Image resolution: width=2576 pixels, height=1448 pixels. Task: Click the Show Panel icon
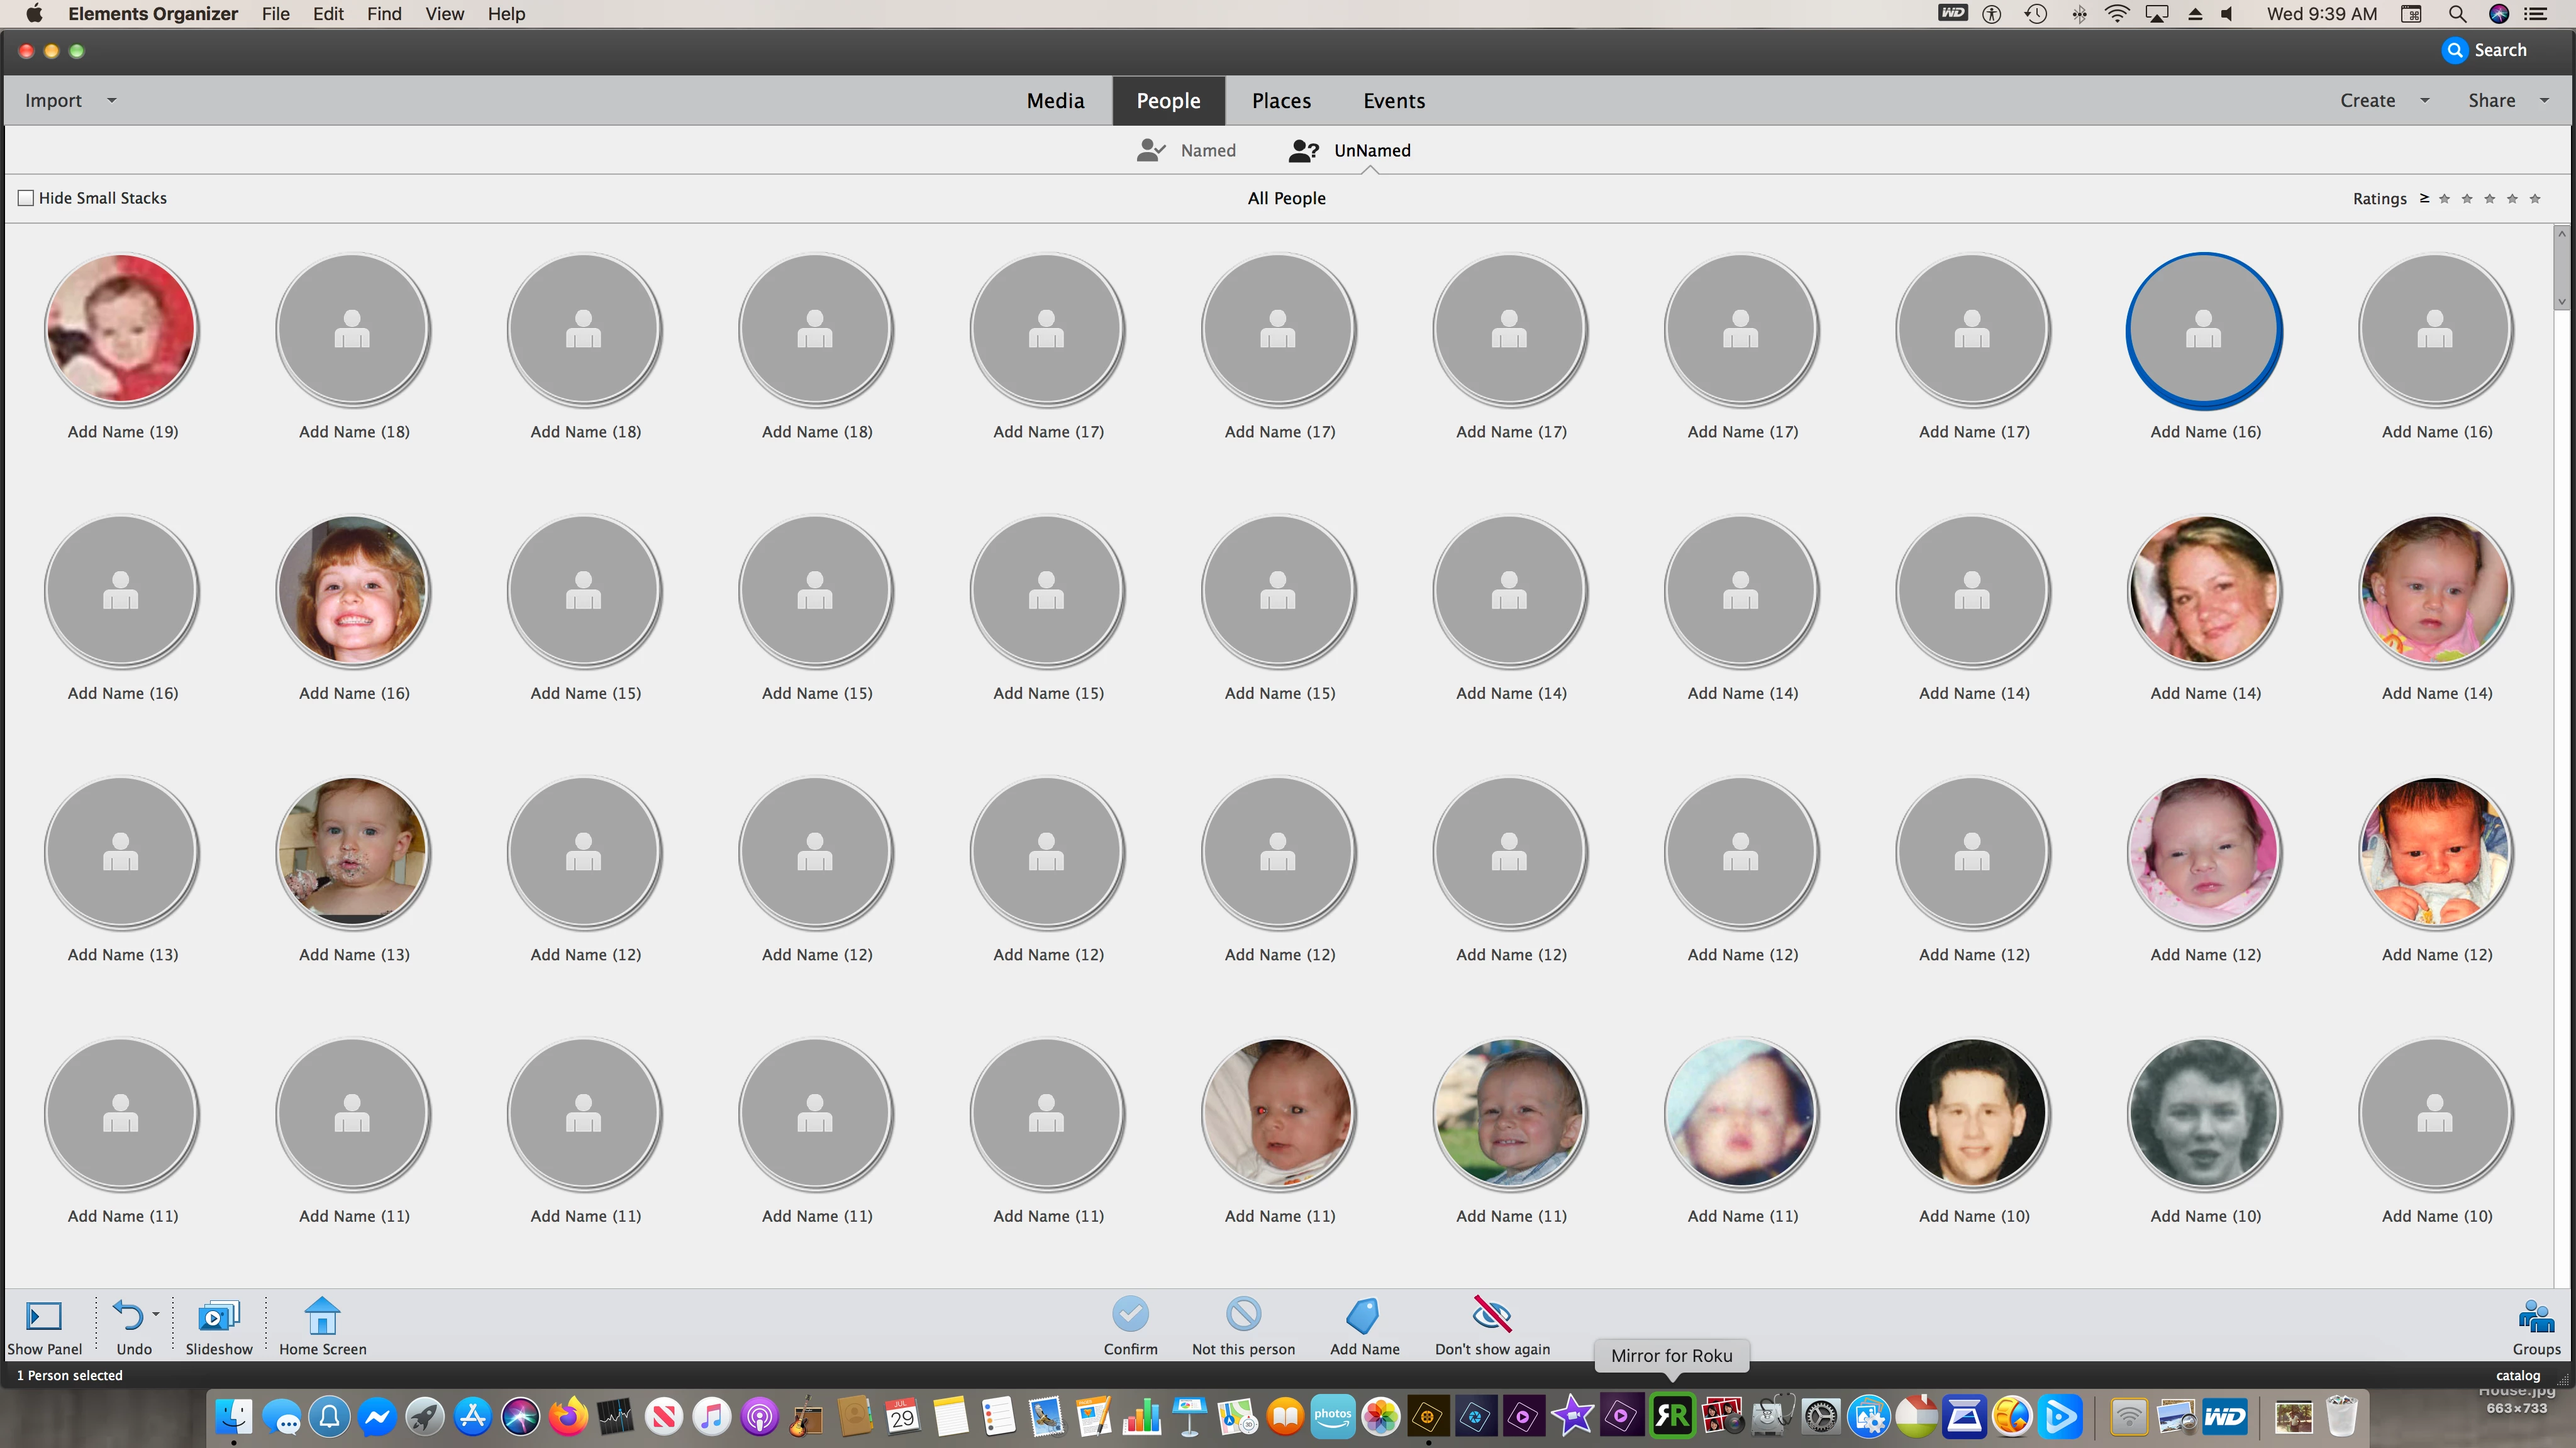(44, 1316)
